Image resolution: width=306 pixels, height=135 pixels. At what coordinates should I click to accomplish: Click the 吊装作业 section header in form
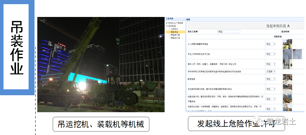278,36
